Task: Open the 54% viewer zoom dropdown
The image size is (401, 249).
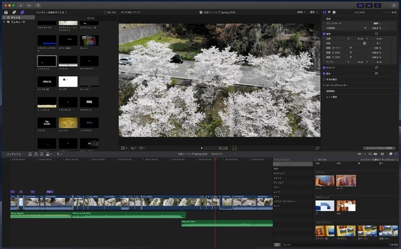Action: (x=301, y=12)
